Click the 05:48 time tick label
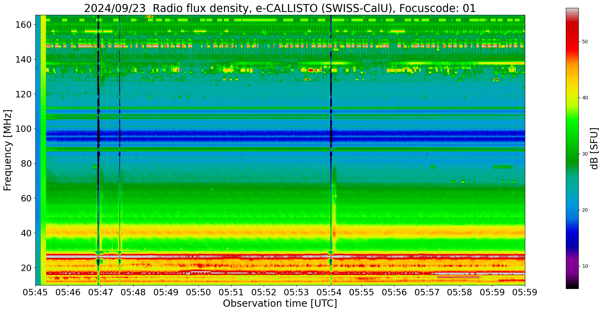This screenshot has height=312, width=603. click(134, 292)
